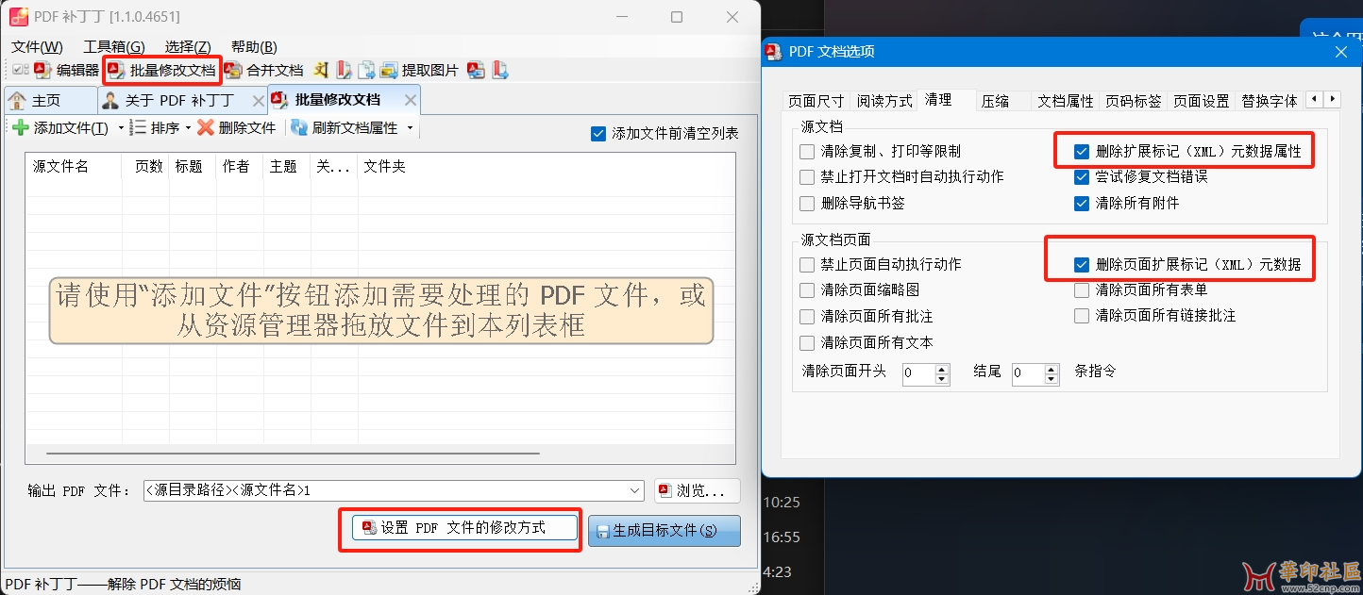Switch to the 压缩 tab in options
The image size is (1363, 595).
coord(995,101)
